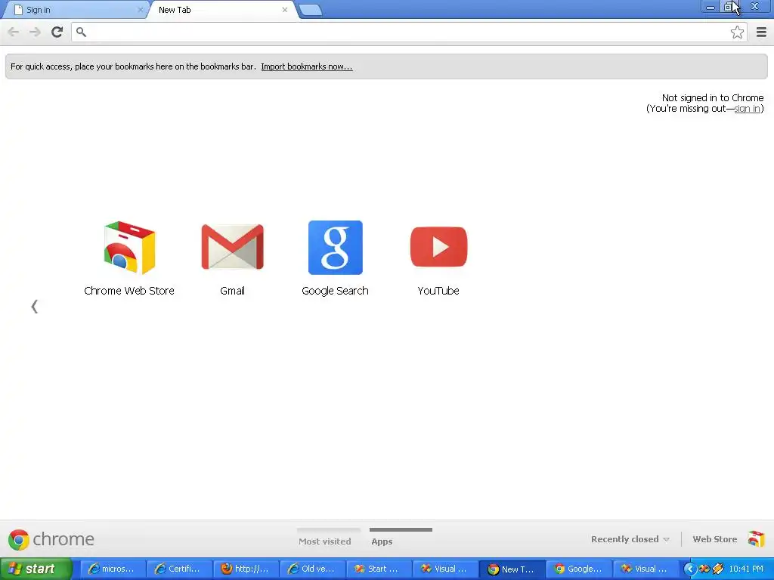Screen dimensions: 774x580
Task: Close the New Tab tab
Action: (x=285, y=10)
